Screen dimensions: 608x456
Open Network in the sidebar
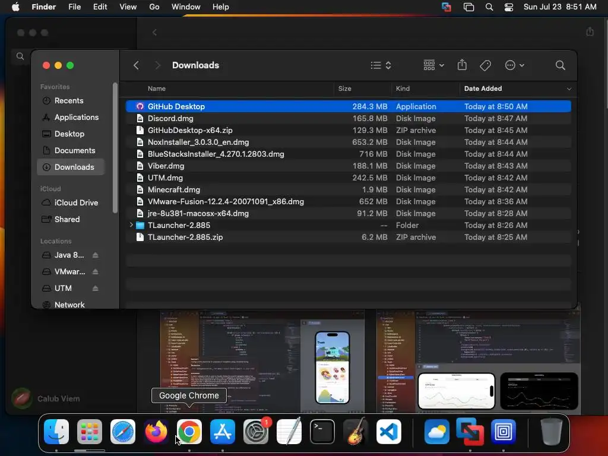point(71,305)
